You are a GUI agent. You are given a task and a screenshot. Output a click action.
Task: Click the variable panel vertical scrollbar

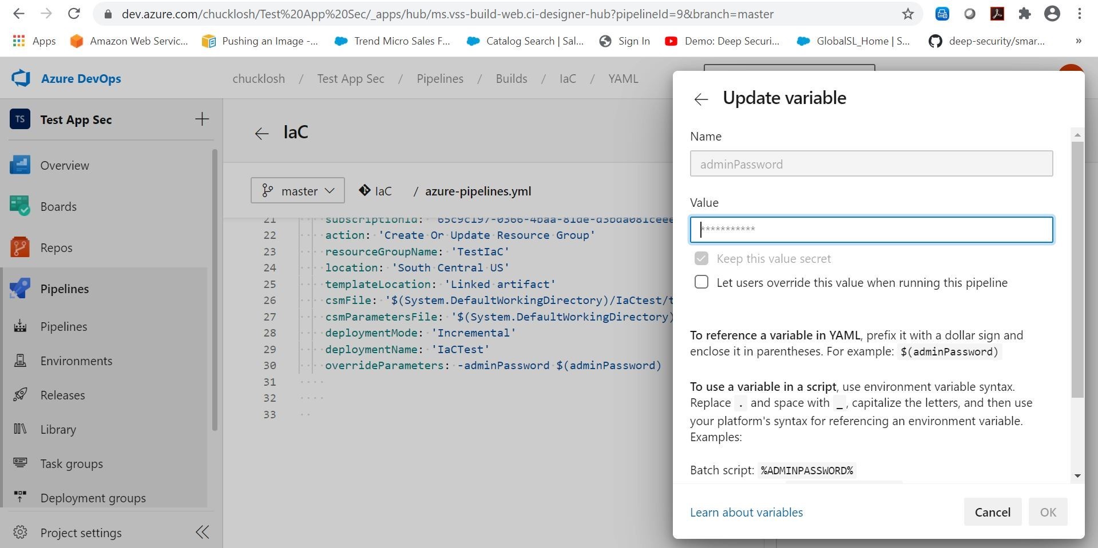coord(1077,269)
